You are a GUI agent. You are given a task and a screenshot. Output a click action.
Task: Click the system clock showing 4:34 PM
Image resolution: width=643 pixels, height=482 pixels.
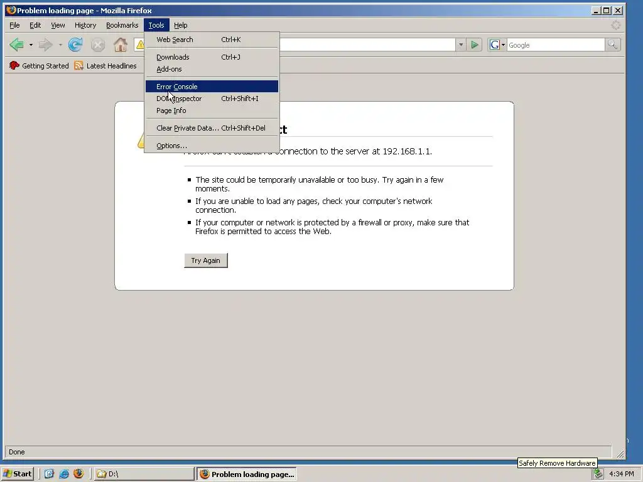coord(621,474)
